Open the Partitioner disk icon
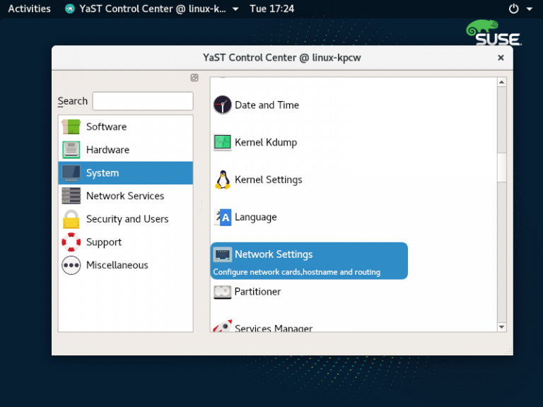Screen dimensions: 543x407 pos(223,291)
